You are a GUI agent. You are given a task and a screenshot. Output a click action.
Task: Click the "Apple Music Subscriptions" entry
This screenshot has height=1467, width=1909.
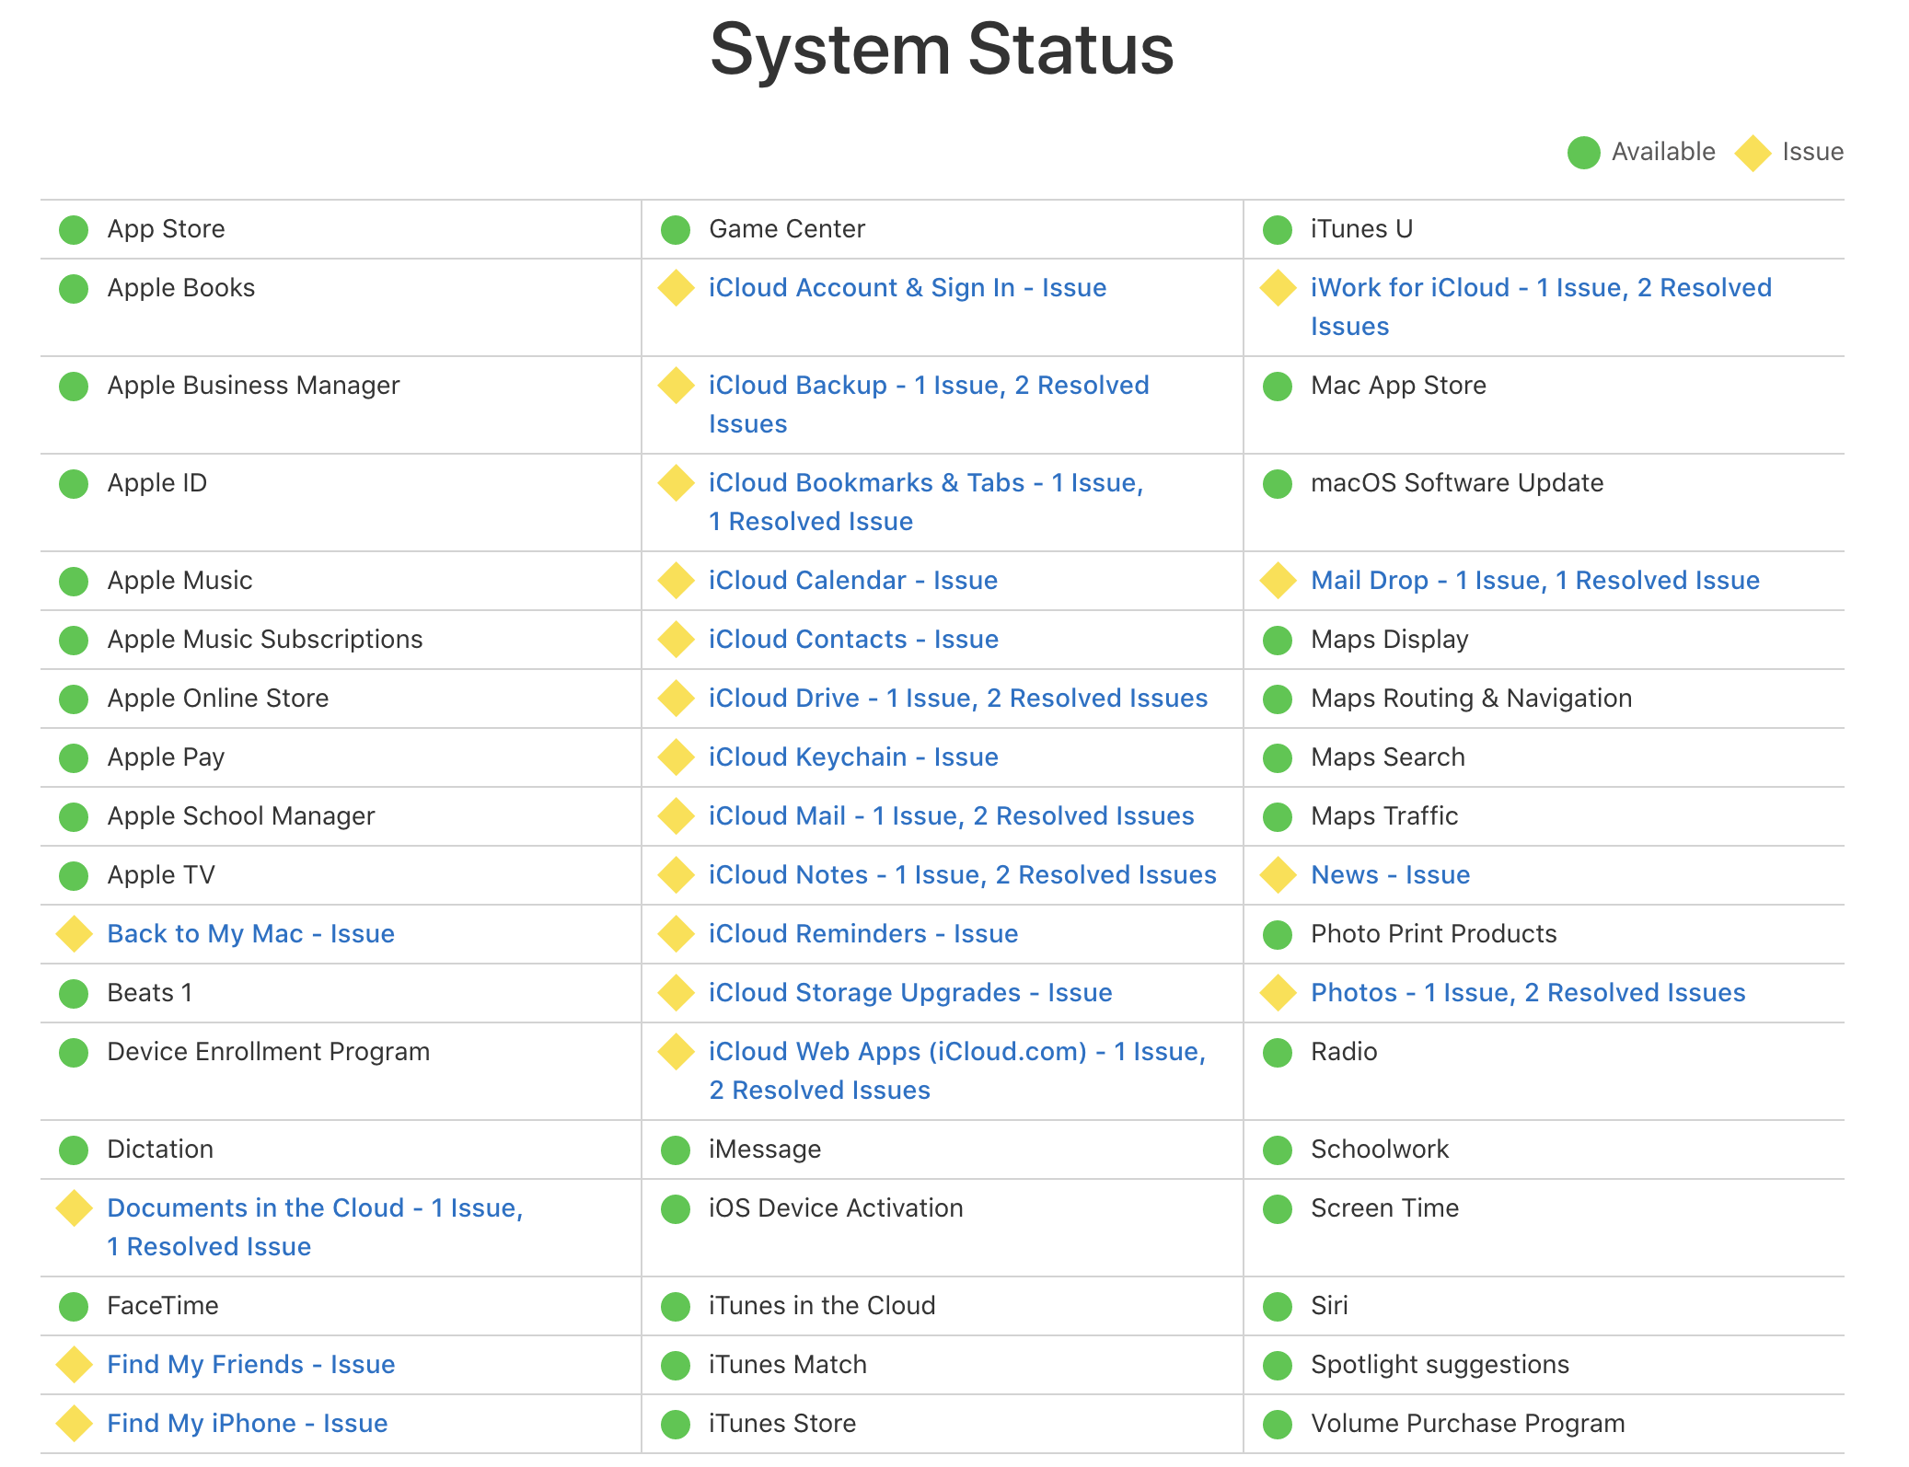[x=265, y=640]
